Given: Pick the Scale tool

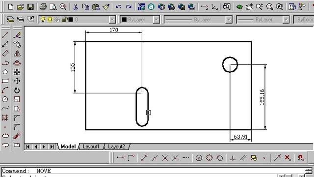Looking at the screenshot, I should pos(17,99).
